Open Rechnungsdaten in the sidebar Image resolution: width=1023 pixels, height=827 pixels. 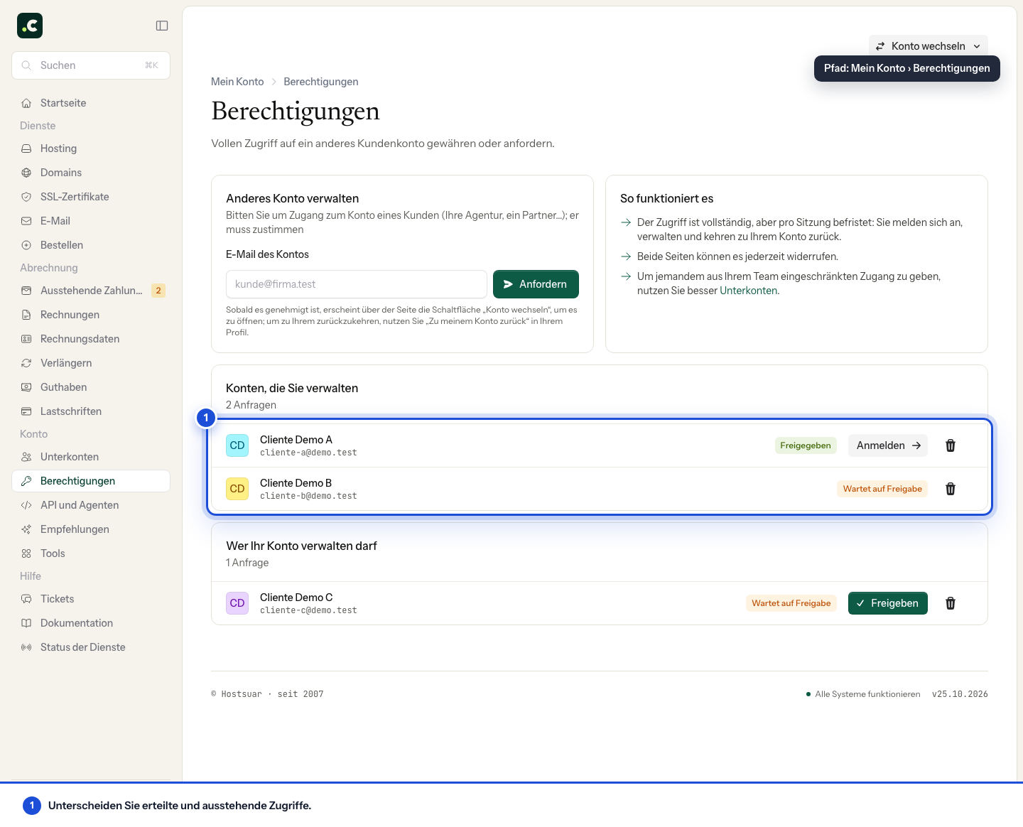pyautogui.click(x=91, y=339)
